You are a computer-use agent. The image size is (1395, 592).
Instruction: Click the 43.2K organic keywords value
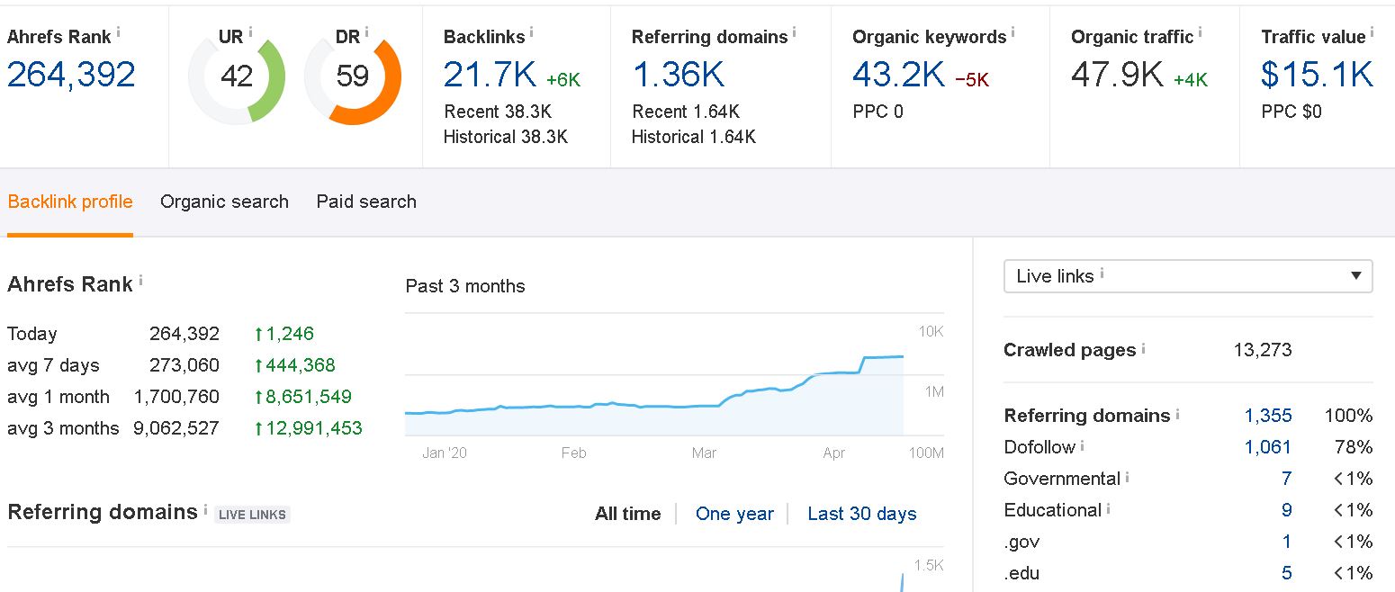click(x=898, y=76)
